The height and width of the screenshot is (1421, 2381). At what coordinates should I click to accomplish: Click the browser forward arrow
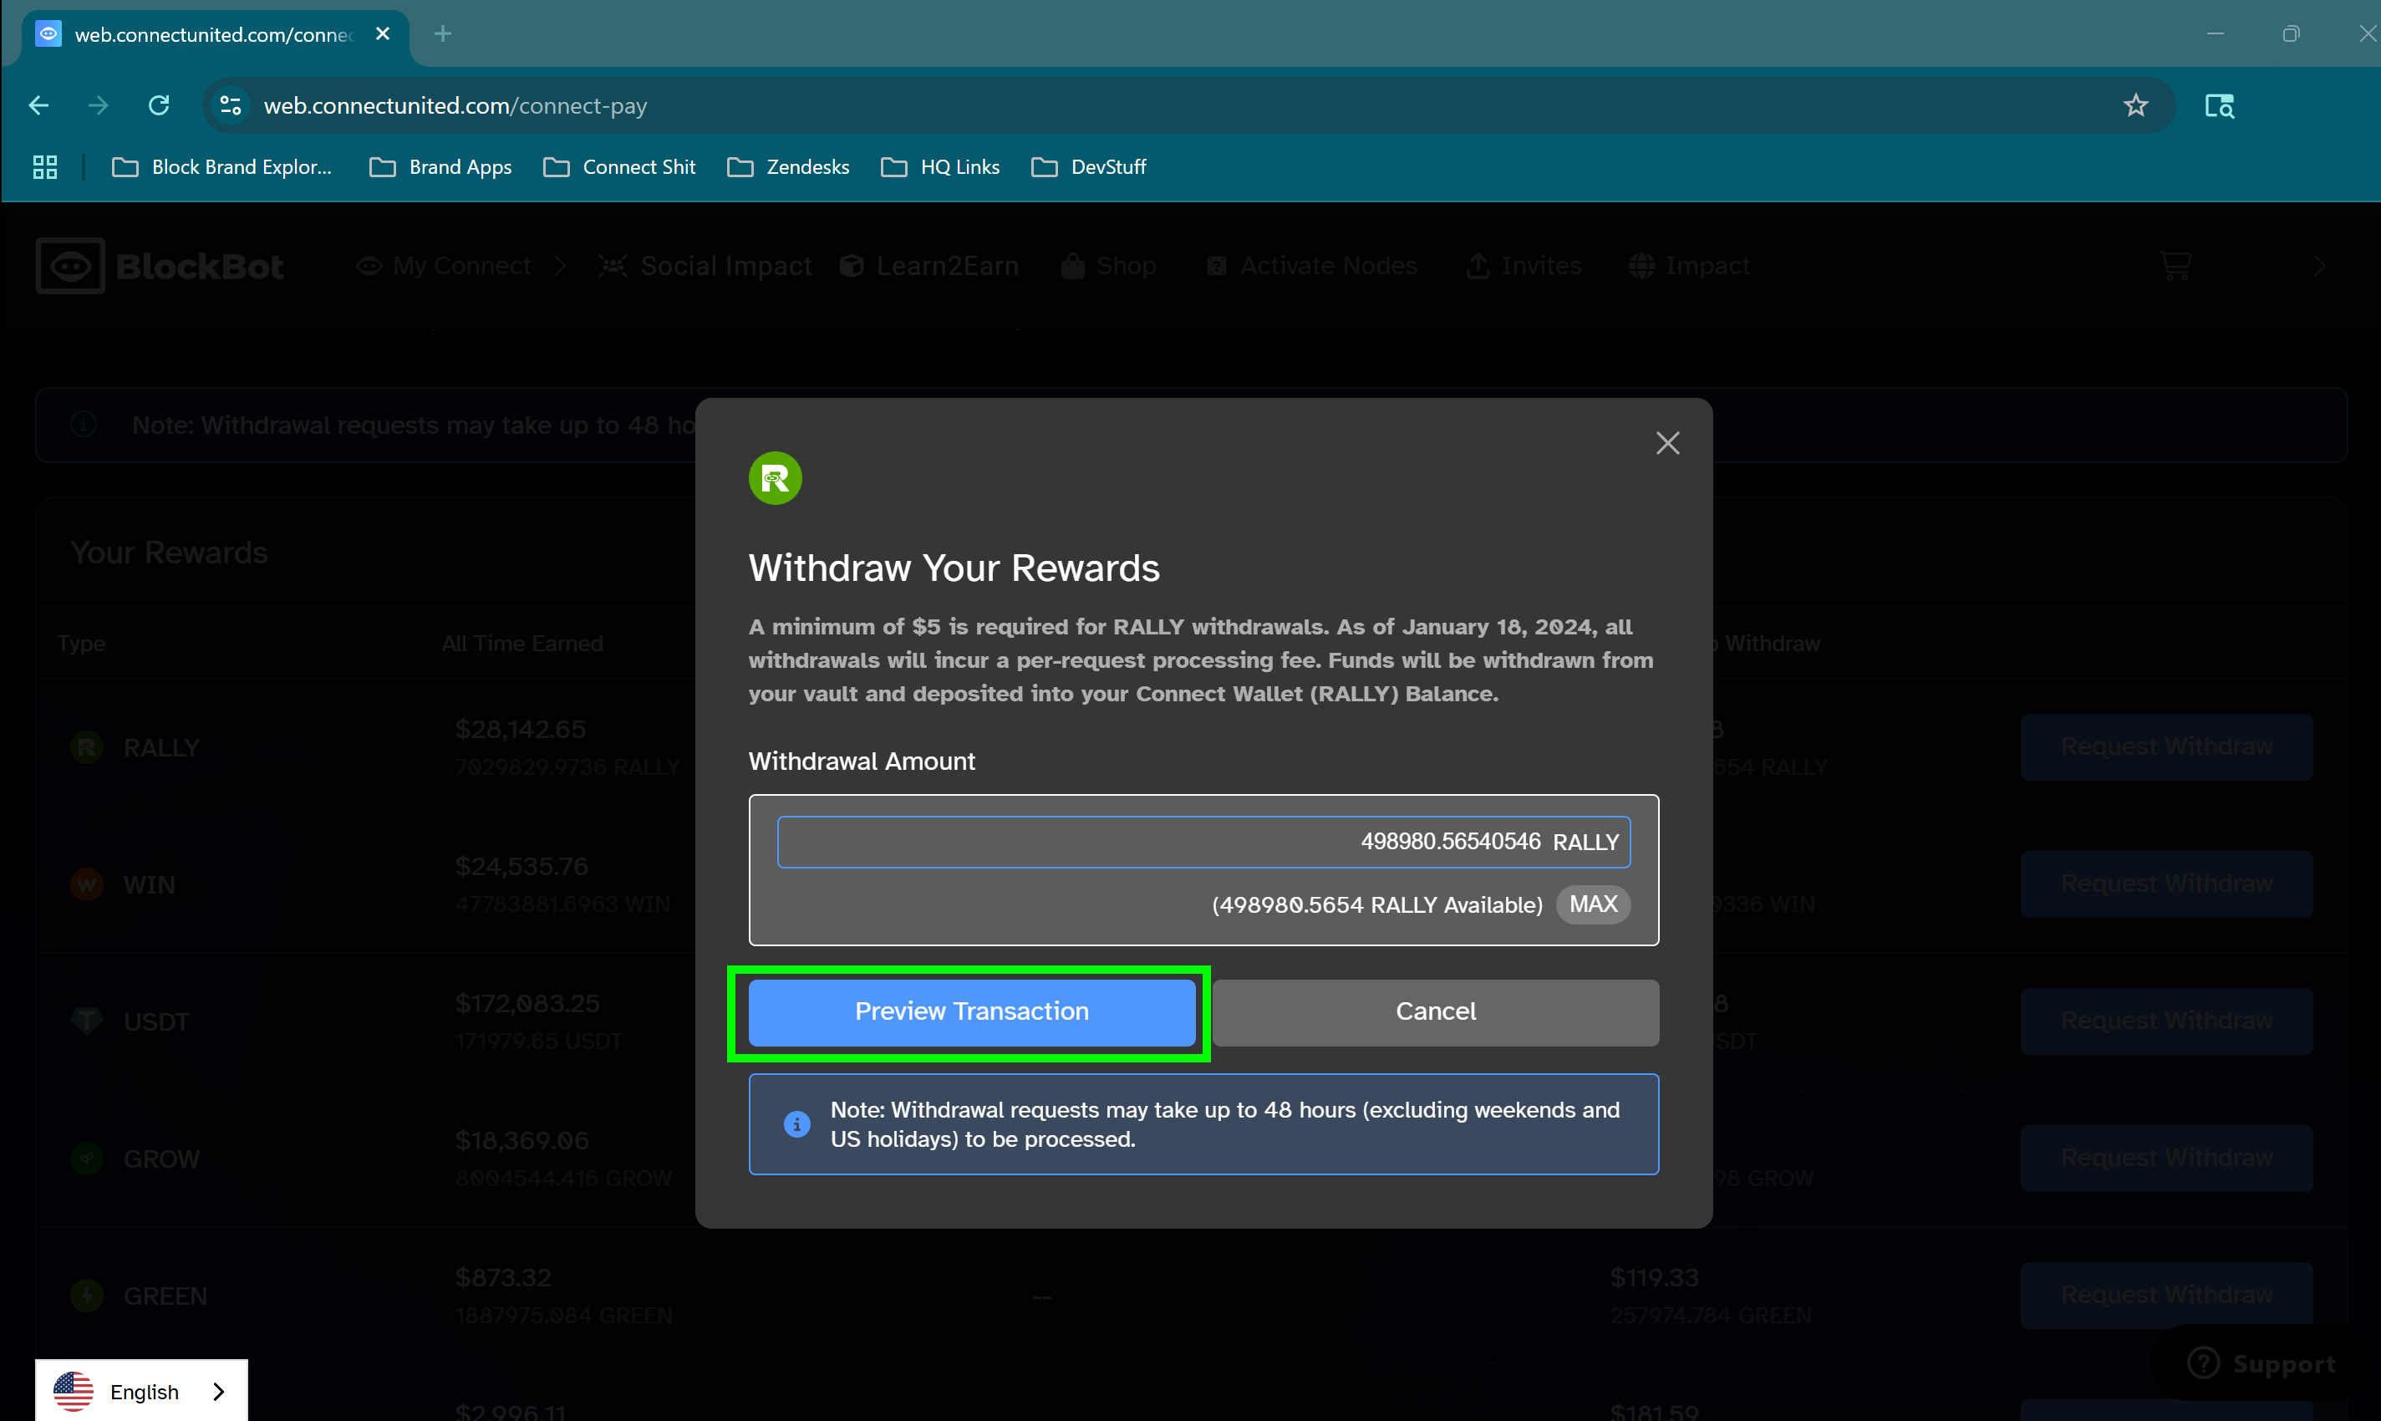(x=98, y=105)
